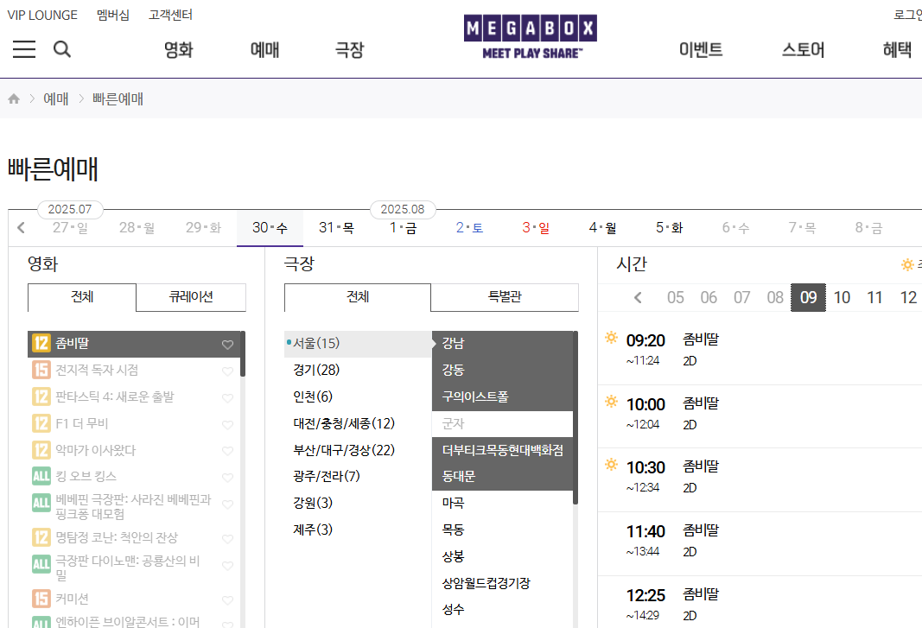The height and width of the screenshot is (628, 922).
Task: Select hour 10 on the time selector
Action: [x=842, y=297]
